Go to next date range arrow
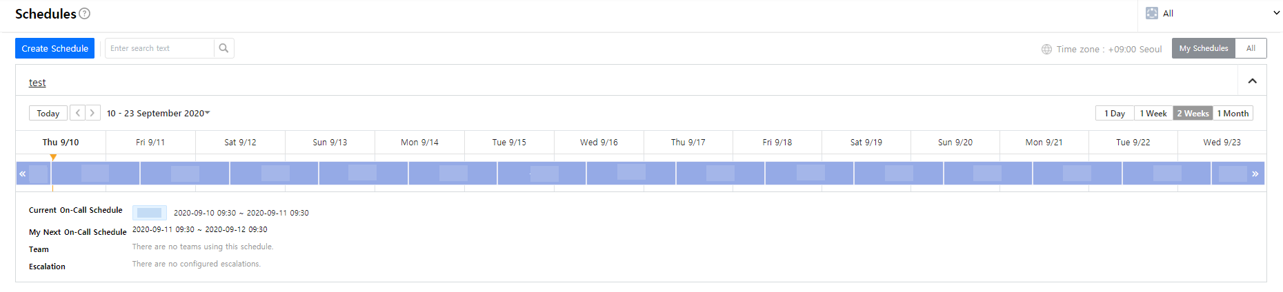1283x292 pixels. (92, 113)
